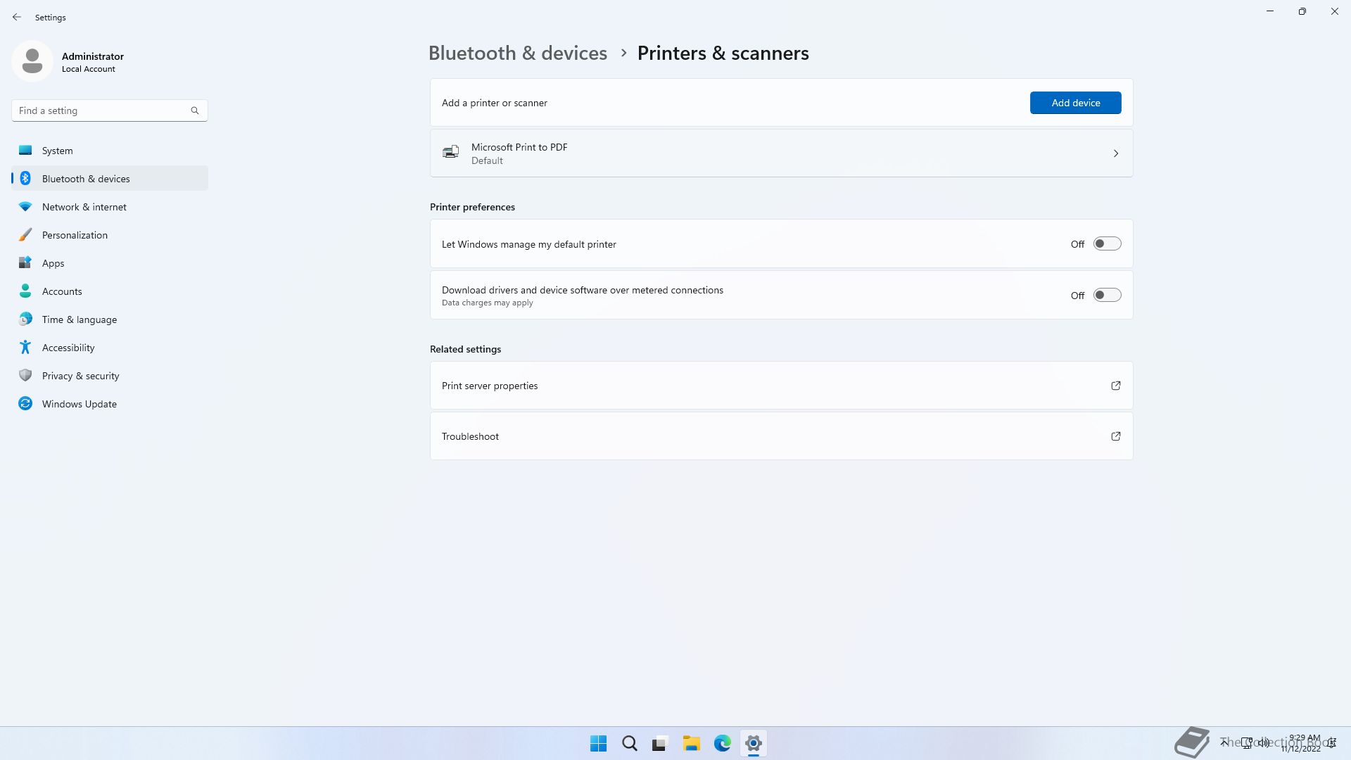Open Print server properties external link

(1115, 386)
